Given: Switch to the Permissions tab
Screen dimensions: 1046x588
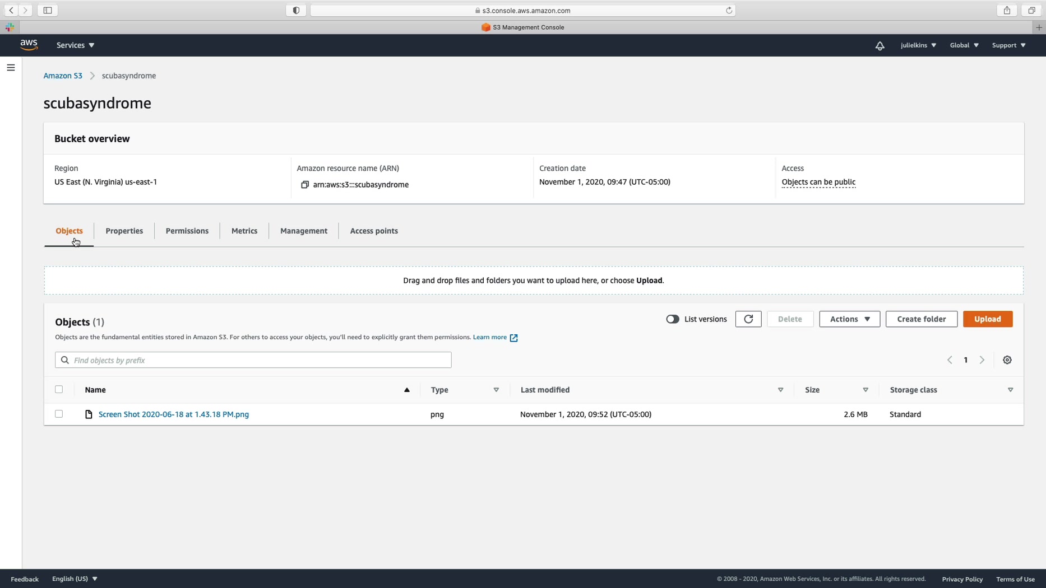Looking at the screenshot, I should [x=187, y=231].
